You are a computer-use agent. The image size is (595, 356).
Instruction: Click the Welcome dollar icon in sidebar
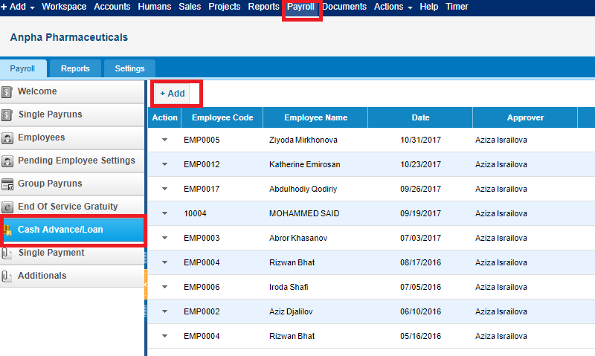7,91
